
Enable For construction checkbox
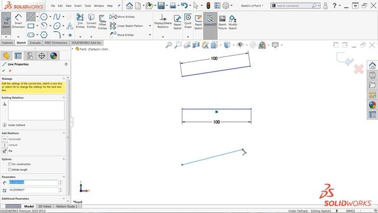click(10, 164)
